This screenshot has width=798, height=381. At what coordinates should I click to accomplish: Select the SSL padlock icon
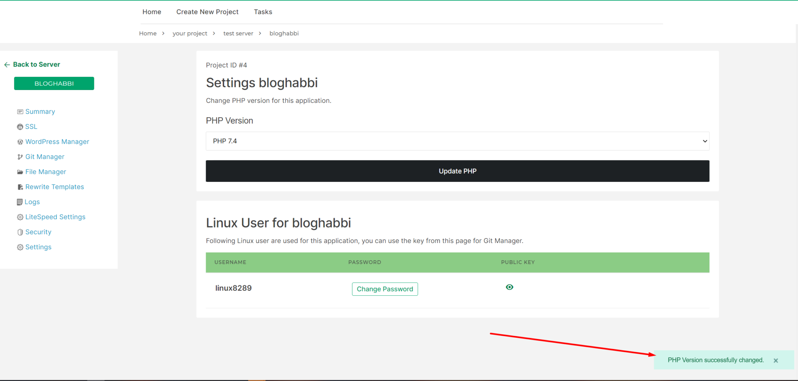point(20,127)
